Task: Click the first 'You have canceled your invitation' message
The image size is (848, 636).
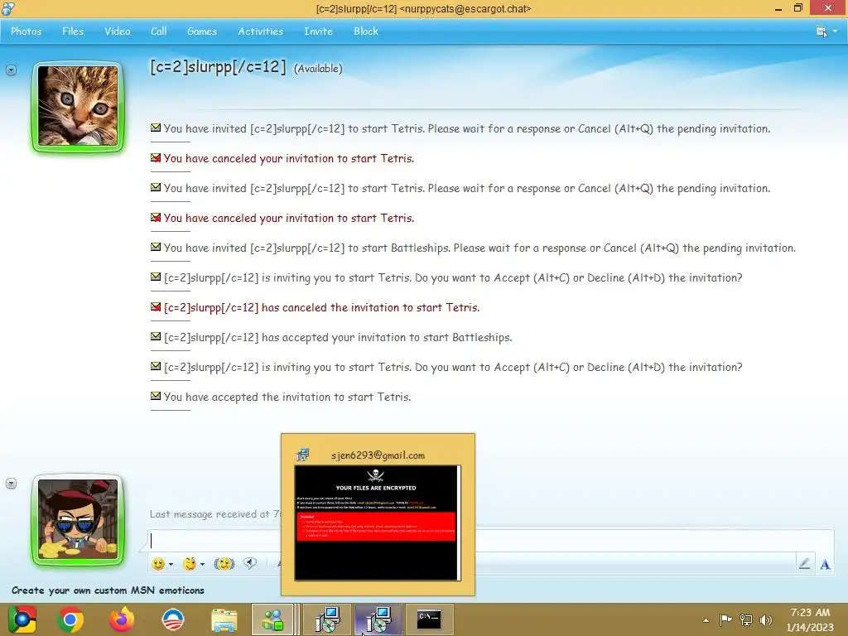Action: point(289,158)
